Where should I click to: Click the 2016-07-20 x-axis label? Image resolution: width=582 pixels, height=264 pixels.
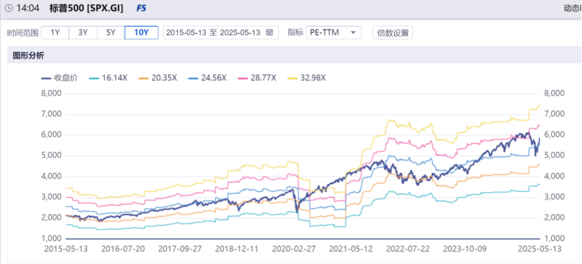[123, 249]
